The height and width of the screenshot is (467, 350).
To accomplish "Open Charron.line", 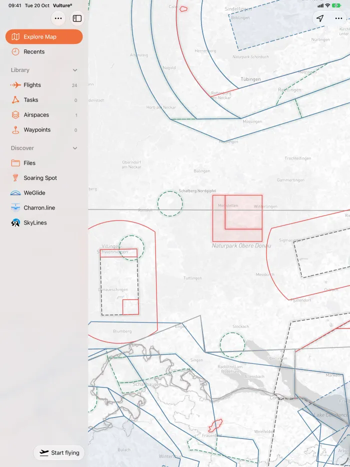I will point(44,207).
